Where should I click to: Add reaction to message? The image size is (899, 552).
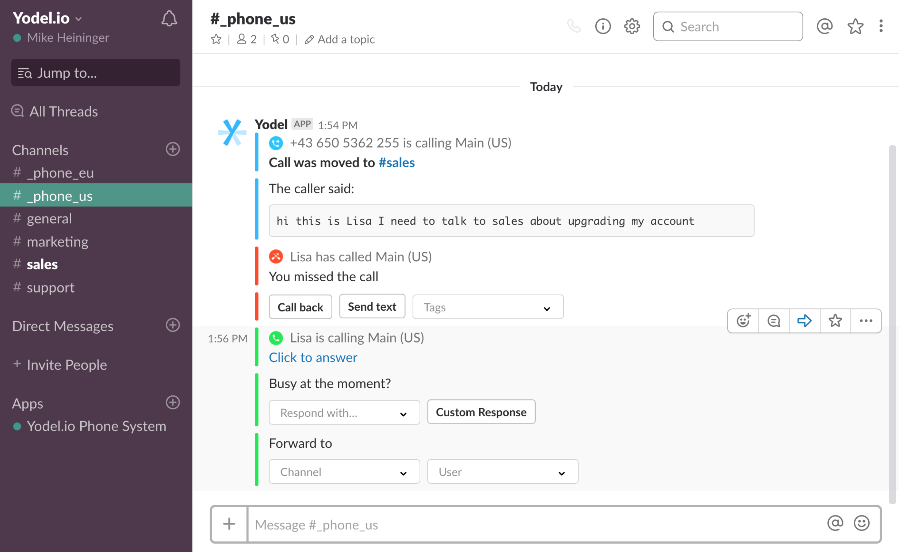[743, 321]
